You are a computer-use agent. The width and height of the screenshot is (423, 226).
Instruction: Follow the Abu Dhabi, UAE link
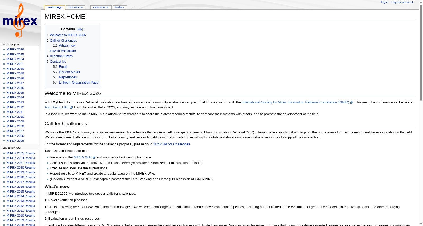point(57,107)
